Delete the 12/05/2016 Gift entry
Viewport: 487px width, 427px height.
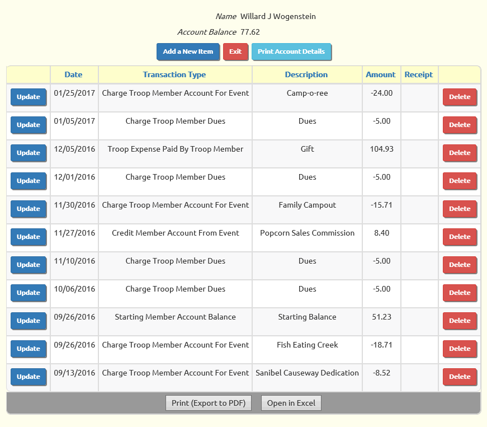pos(460,153)
